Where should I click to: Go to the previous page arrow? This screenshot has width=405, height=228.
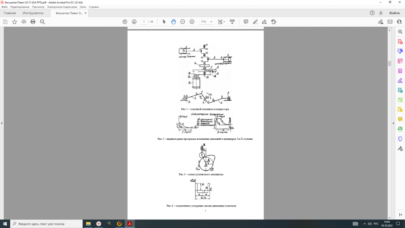tap(125, 22)
